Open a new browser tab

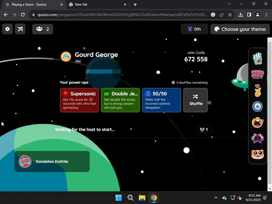[135, 5]
